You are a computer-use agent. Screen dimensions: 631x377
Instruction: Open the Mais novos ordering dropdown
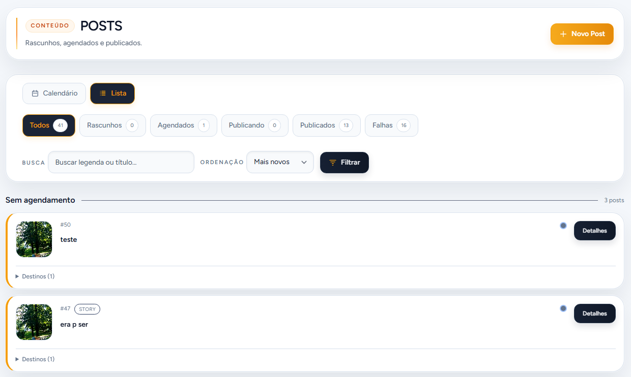280,162
